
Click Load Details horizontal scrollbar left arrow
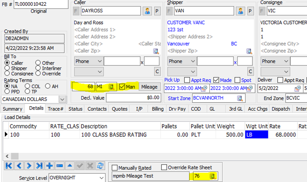tap(7, 156)
